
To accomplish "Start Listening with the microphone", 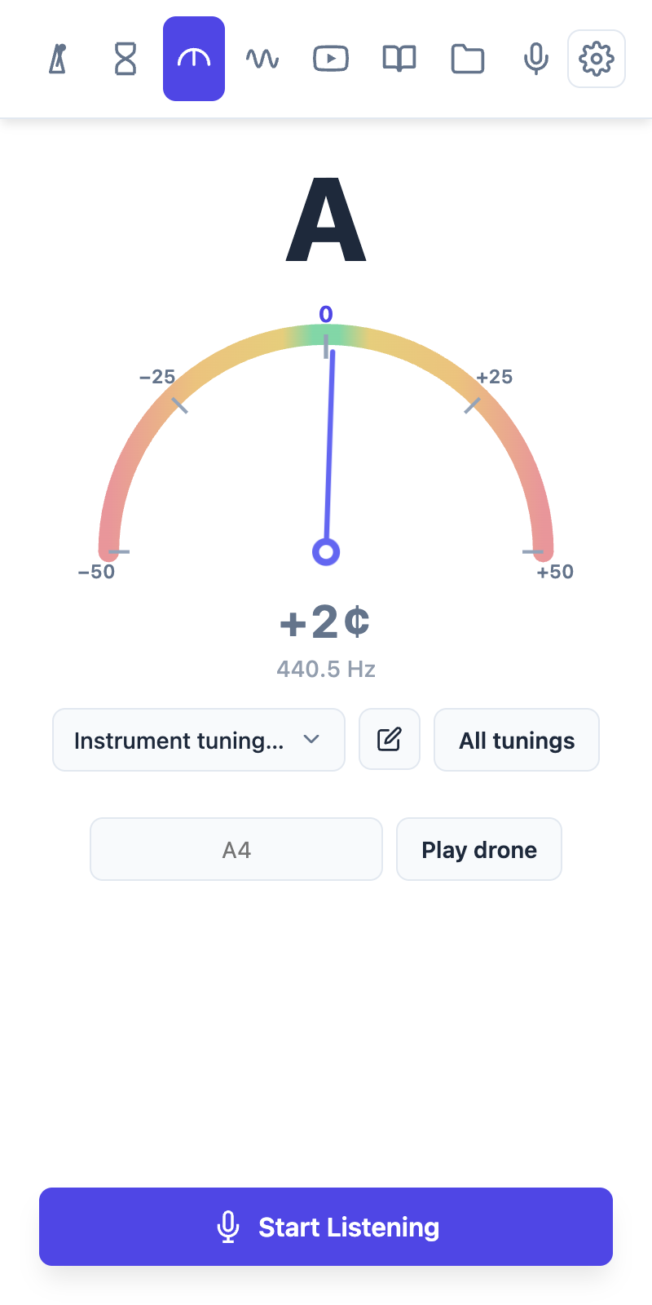I will tap(326, 1227).
